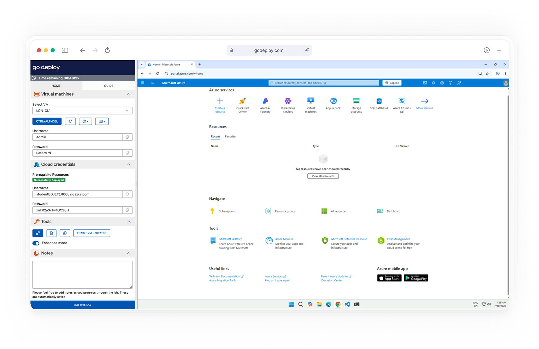Open Azure Cloud Shell icon

pos(425,83)
